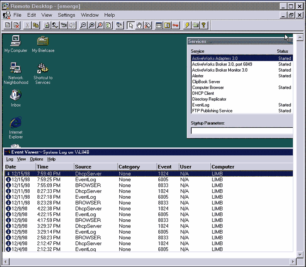Click the person signature toolbar icon
The image size is (306, 267).
tap(55, 25)
